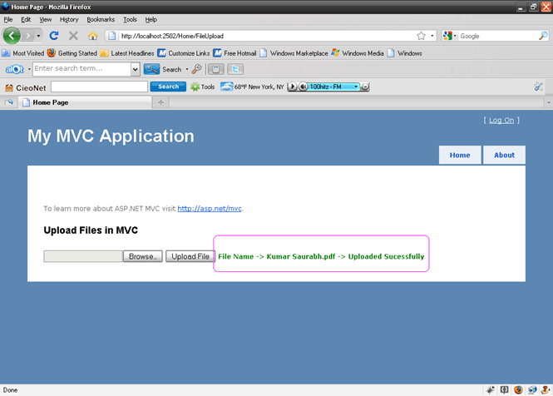Image resolution: width=553 pixels, height=396 pixels.
Task: Open the alot Search options arrow
Action: 187,69
